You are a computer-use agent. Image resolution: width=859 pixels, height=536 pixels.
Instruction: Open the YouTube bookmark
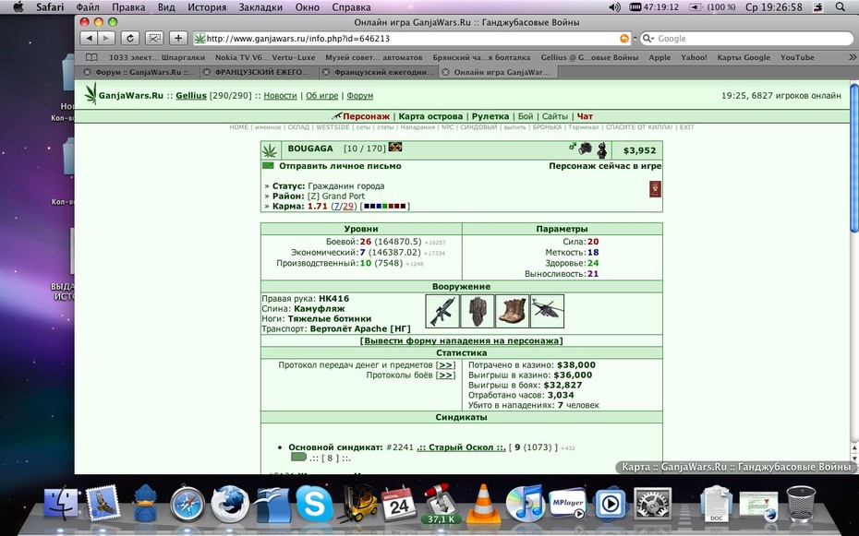(x=797, y=57)
